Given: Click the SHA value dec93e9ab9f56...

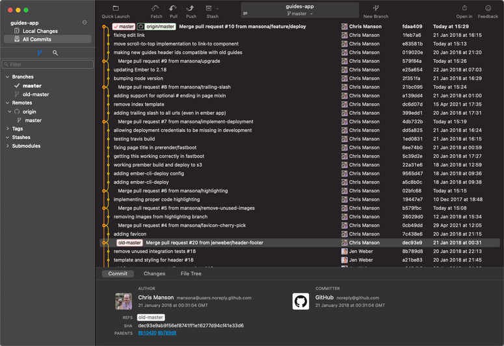Looking at the screenshot, I should (191, 326).
